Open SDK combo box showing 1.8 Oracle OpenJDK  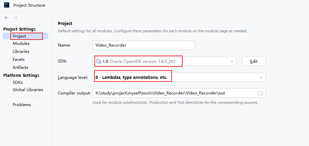(164, 61)
